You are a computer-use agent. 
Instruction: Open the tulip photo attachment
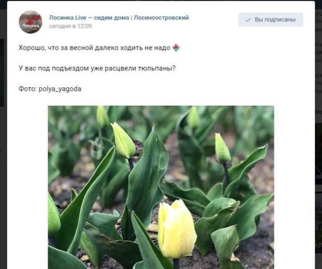click(x=161, y=187)
